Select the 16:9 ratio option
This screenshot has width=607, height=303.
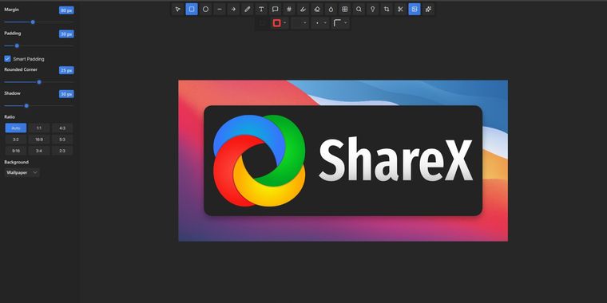tap(39, 140)
